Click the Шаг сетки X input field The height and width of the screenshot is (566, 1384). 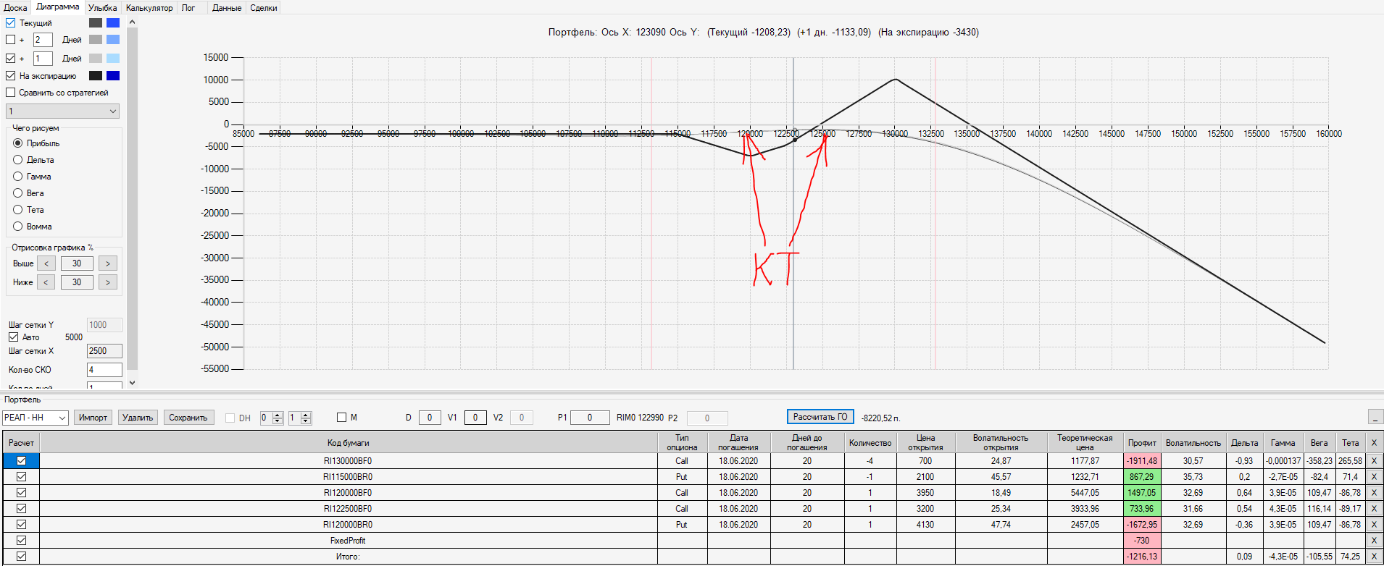(x=104, y=351)
